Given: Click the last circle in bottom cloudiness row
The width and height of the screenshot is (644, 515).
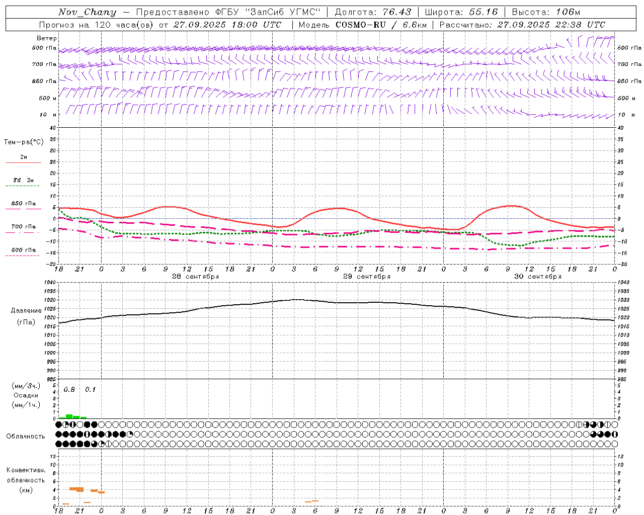Looking at the screenshot, I should click(614, 444).
